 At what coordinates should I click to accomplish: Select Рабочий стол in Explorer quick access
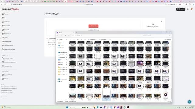click(x=63, y=52)
